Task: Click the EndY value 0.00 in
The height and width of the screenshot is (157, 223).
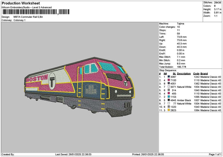Action: 181,54
